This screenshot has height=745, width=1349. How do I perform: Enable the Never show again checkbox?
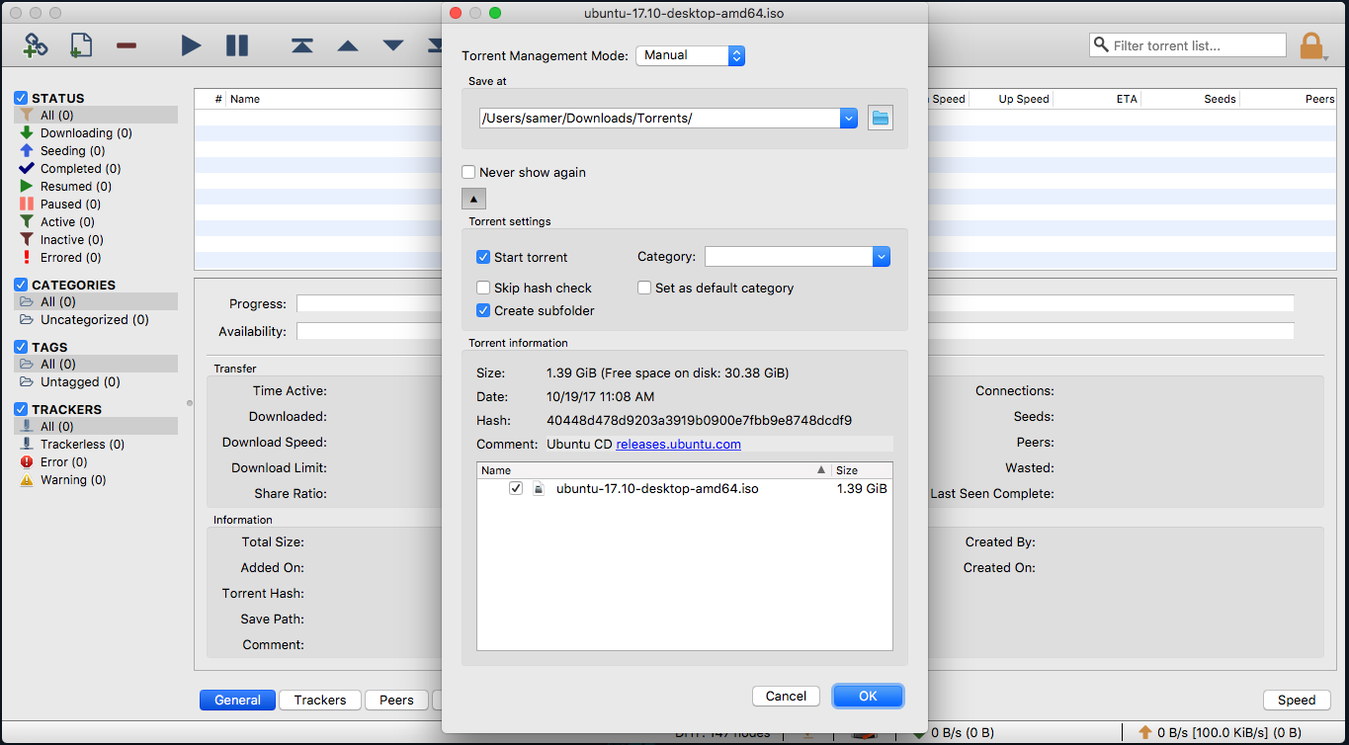[468, 171]
